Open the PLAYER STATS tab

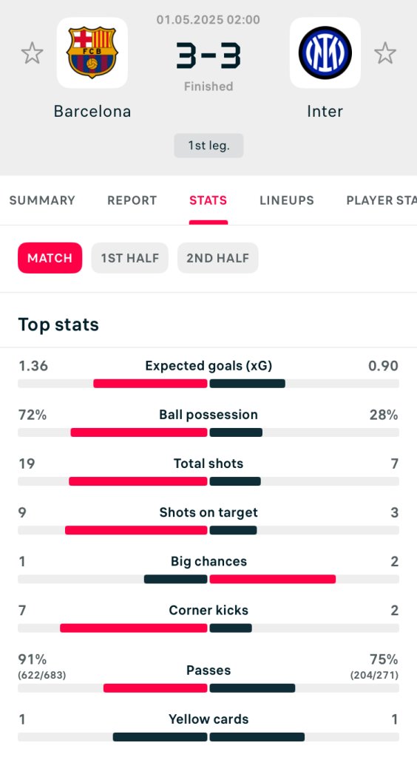click(382, 200)
